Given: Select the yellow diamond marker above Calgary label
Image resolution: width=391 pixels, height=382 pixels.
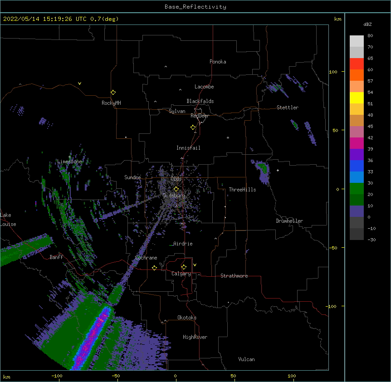Looking at the screenshot, I should point(184,267).
